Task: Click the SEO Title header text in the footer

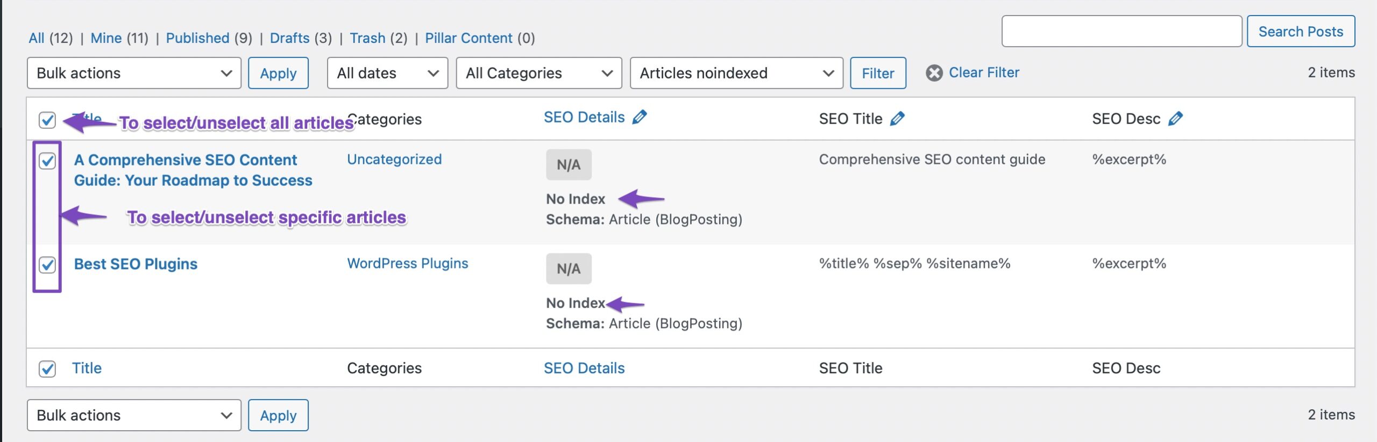Action: tap(850, 368)
